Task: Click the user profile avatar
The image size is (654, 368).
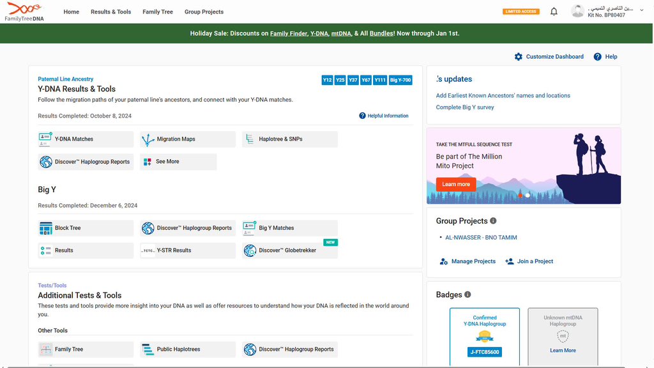Action: (x=577, y=11)
